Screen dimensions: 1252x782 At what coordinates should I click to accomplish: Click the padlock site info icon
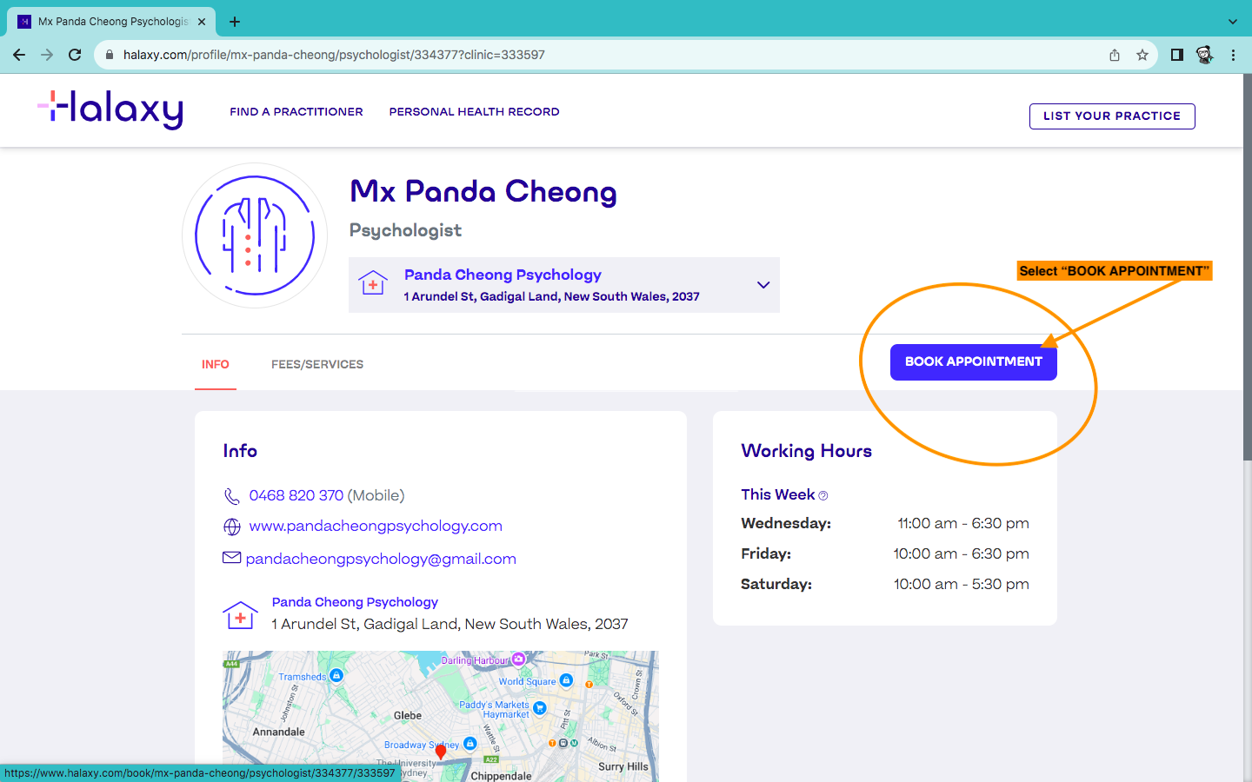(x=110, y=55)
